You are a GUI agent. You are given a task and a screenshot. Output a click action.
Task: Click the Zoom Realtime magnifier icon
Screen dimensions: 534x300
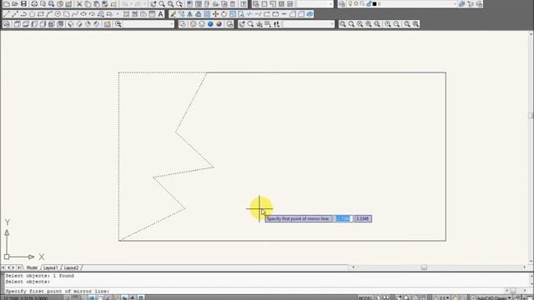click(162, 4)
